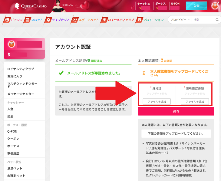Click the 入金 deposit button in header
This screenshot has width=221, height=181.
coord(196,6)
